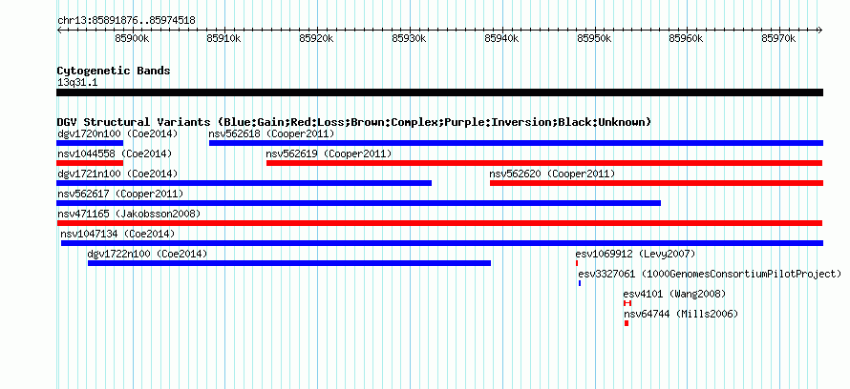Select the red nsv1044558 loss bar
Screen dimensions: 850x389
tap(90, 163)
